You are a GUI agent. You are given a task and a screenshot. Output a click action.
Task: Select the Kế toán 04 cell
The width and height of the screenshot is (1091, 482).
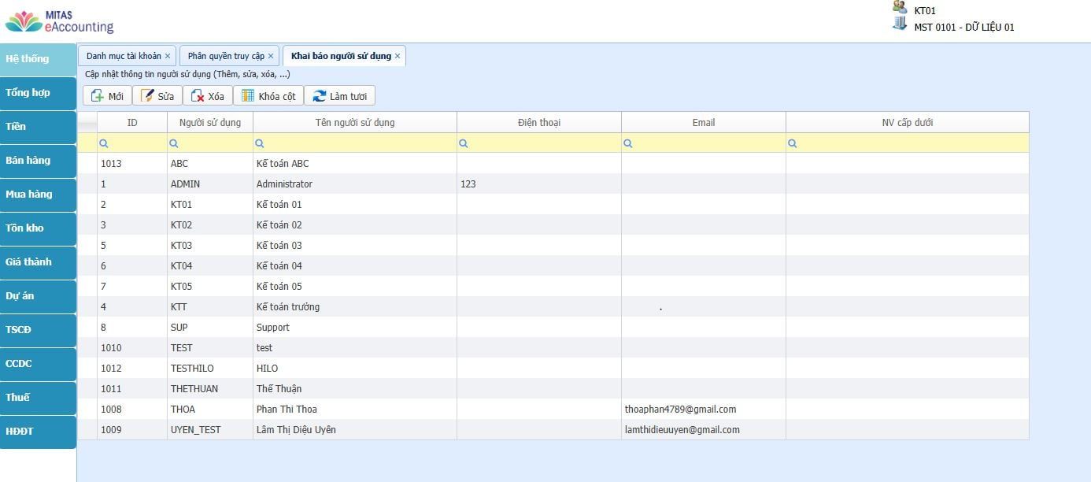[355, 265]
